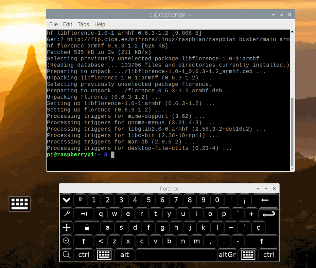The width and height of the screenshot is (316, 268).
Task: Open the File menu in terminal
Action: coord(53,24)
